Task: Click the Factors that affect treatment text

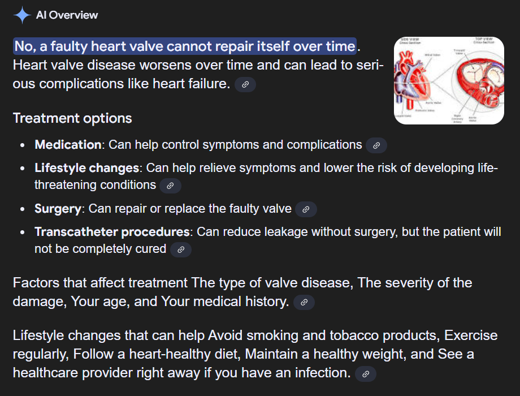Action: click(x=100, y=283)
